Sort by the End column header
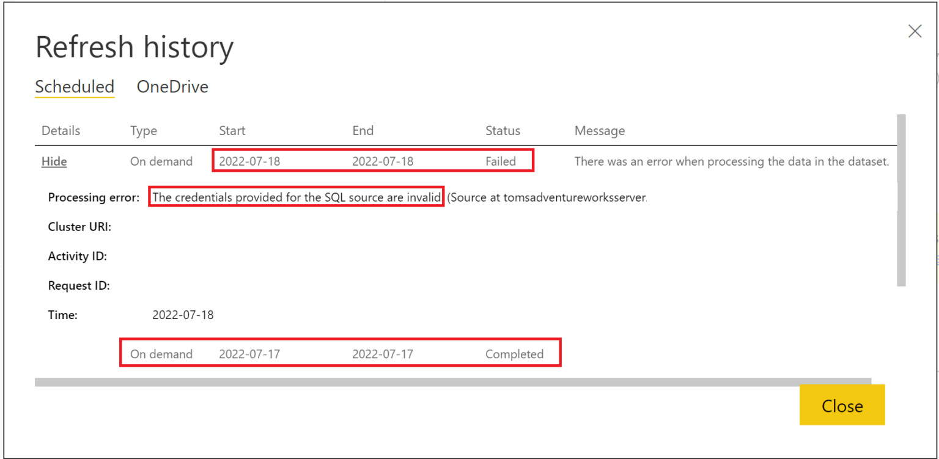The width and height of the screenshot is (939, 459). (x=363, y=130)
